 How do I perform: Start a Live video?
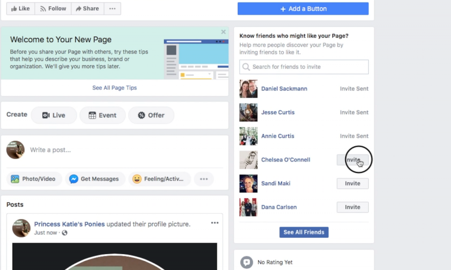tap(54, 115)
